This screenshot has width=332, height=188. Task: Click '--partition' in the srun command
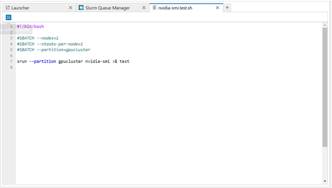42,62
